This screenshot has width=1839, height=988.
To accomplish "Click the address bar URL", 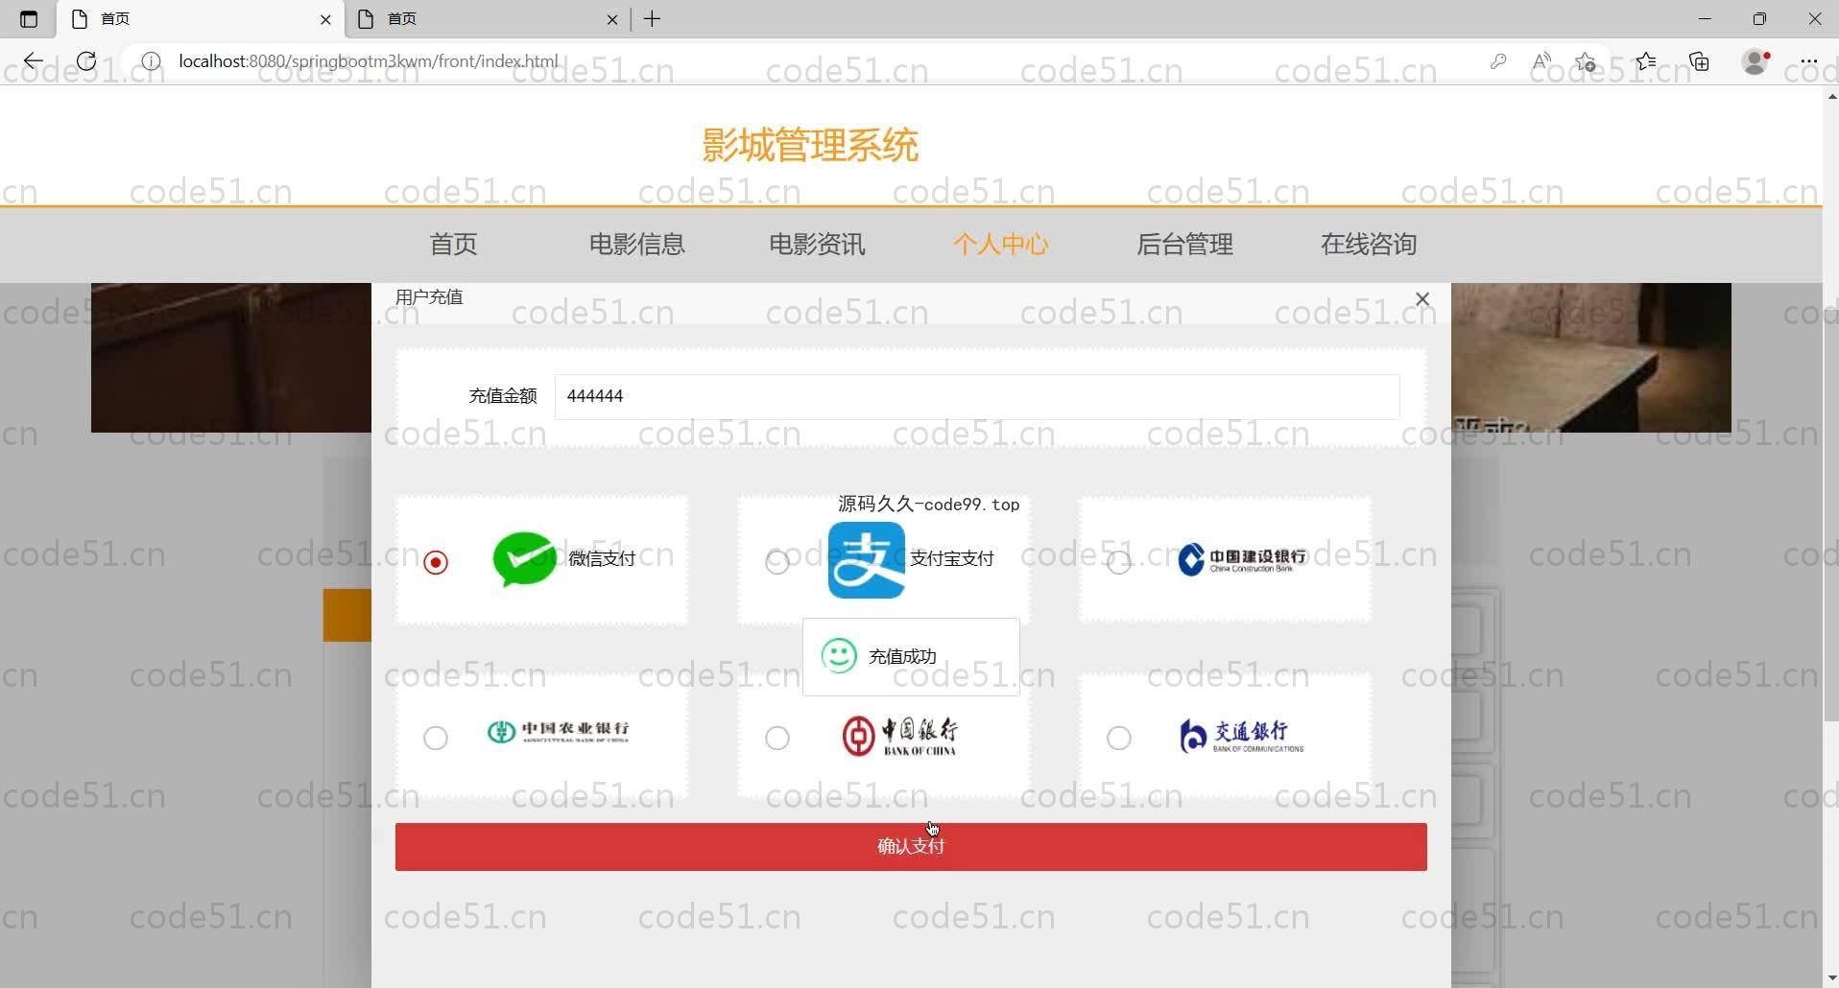I will 369,61.
